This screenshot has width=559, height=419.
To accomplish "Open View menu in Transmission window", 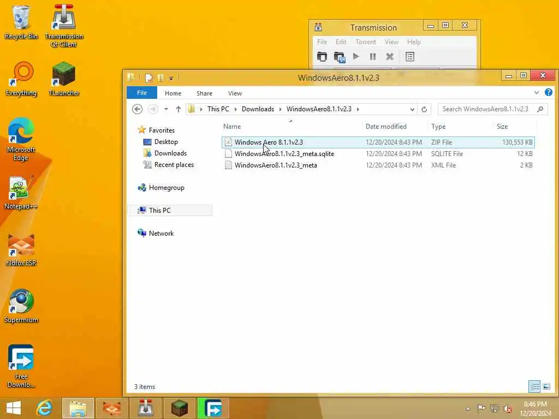I will coord(391,41).
